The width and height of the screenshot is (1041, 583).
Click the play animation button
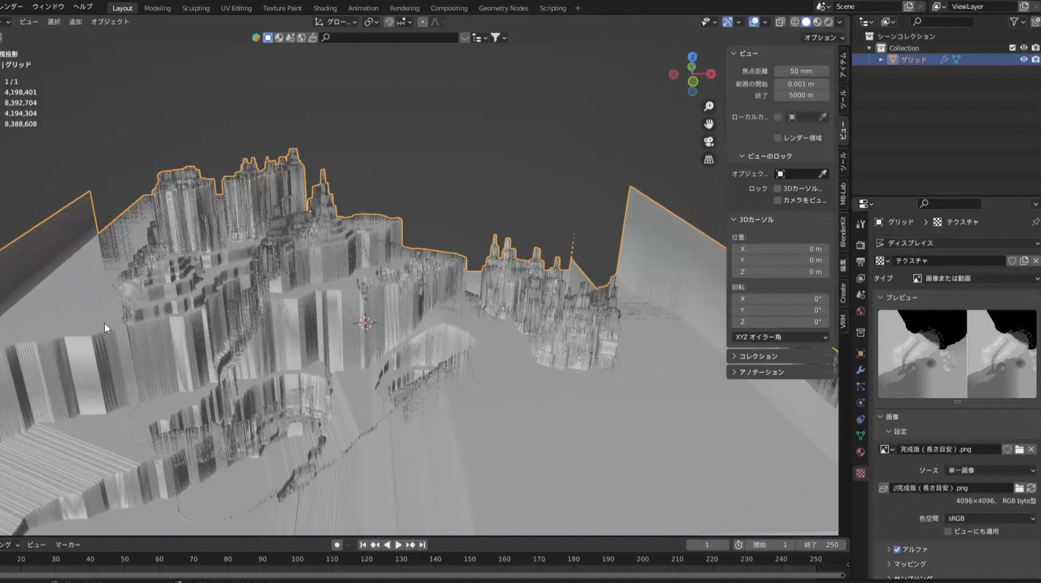click(x=398, y=545)
